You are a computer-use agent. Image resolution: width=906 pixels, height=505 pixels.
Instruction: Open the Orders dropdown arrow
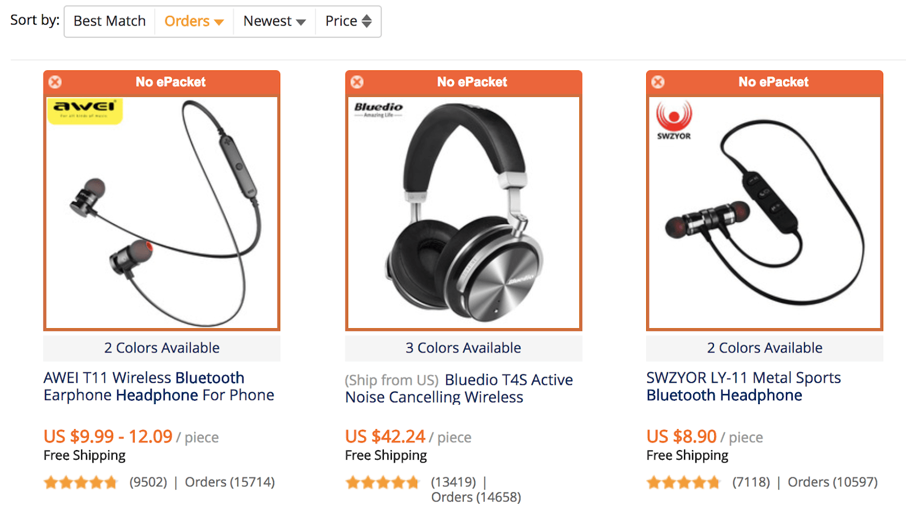pyautogui.click(x=220, y=21)
